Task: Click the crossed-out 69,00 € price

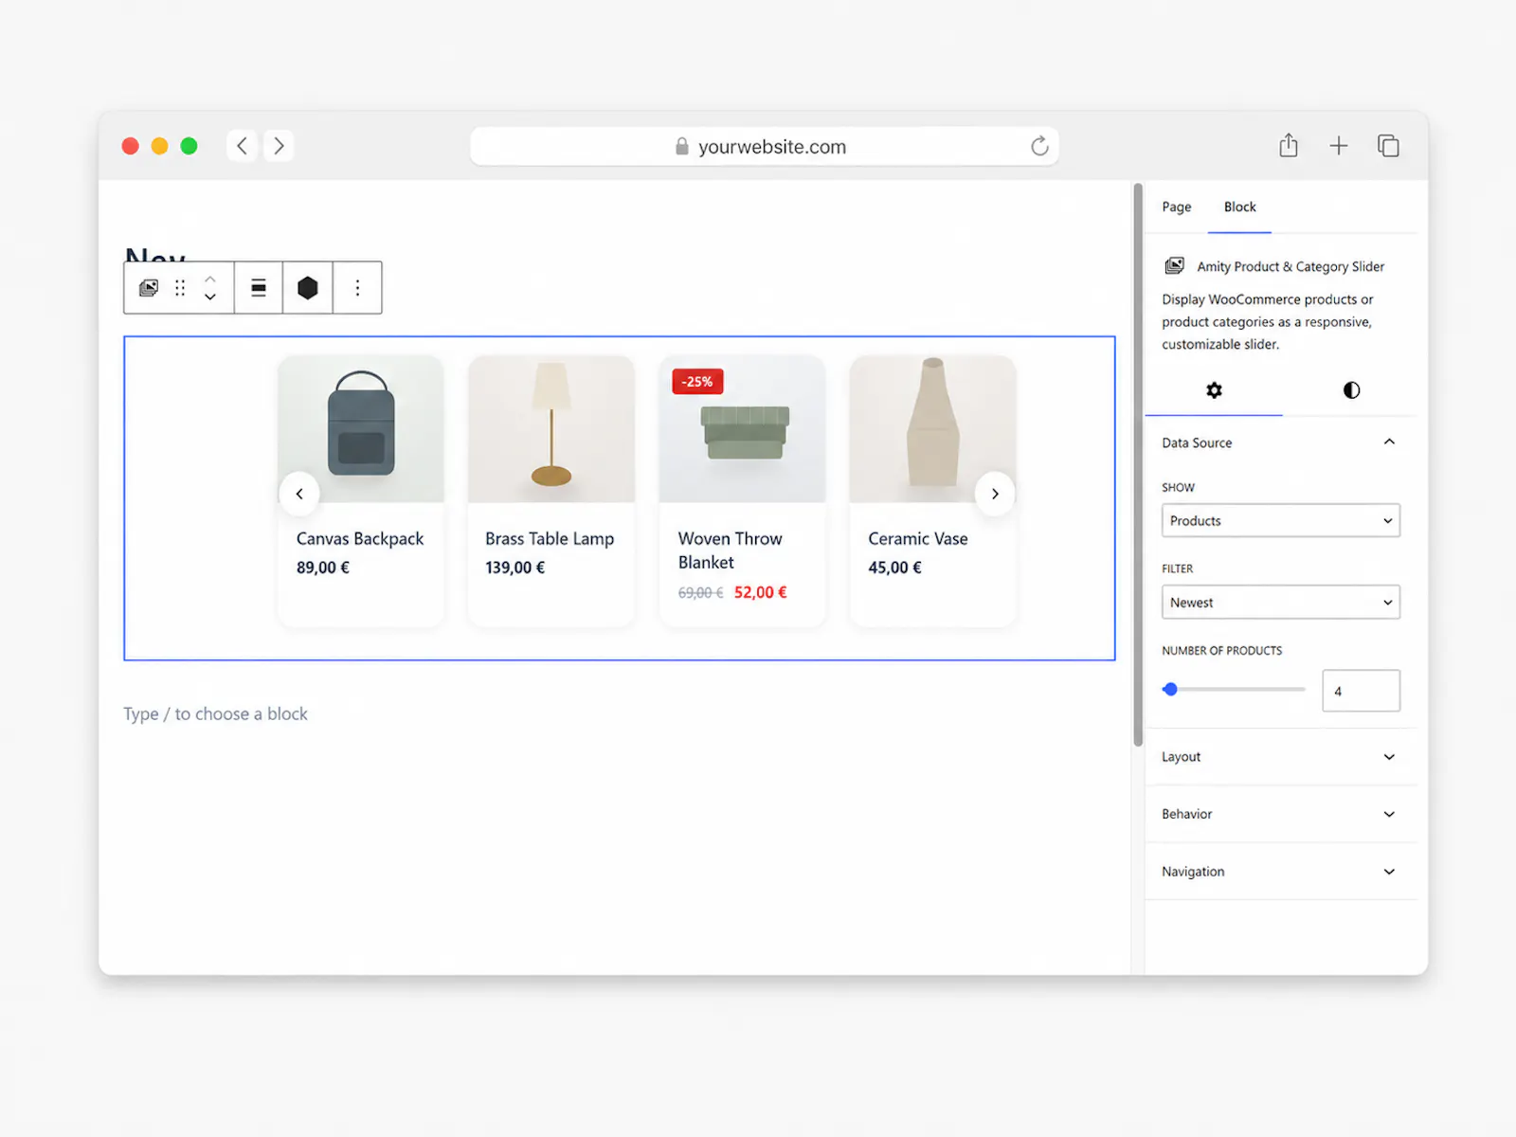Action: click(x=700, y=592)
